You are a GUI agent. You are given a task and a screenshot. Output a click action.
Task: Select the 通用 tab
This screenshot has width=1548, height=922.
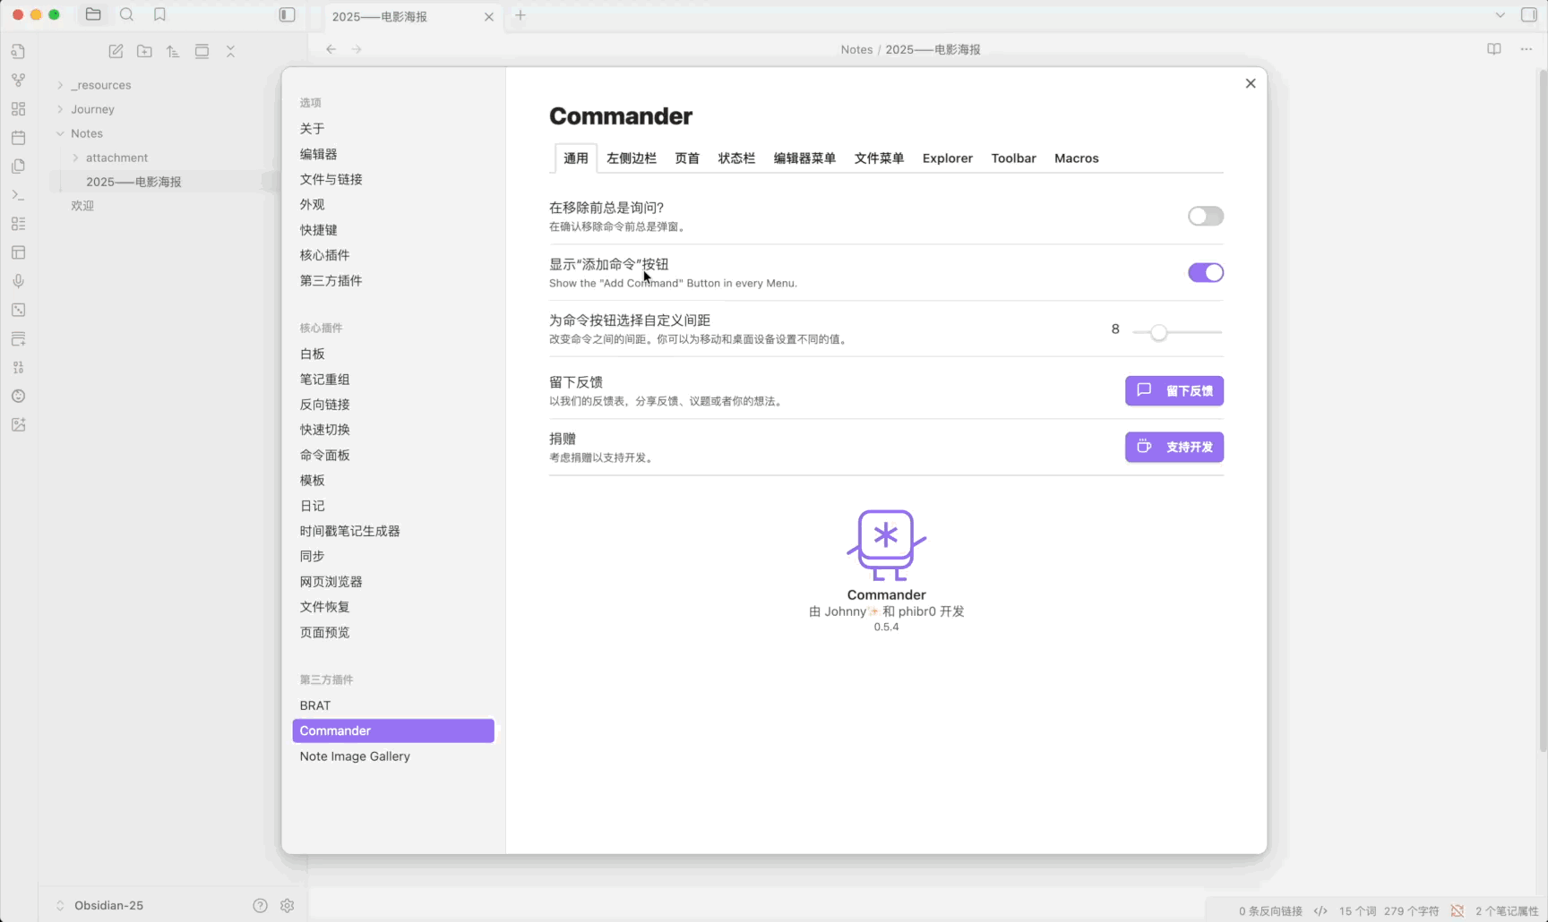(575, 158)
